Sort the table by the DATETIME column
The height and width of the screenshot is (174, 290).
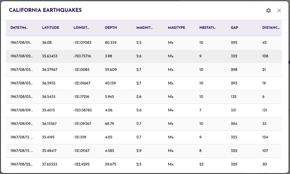click(19, 28)
